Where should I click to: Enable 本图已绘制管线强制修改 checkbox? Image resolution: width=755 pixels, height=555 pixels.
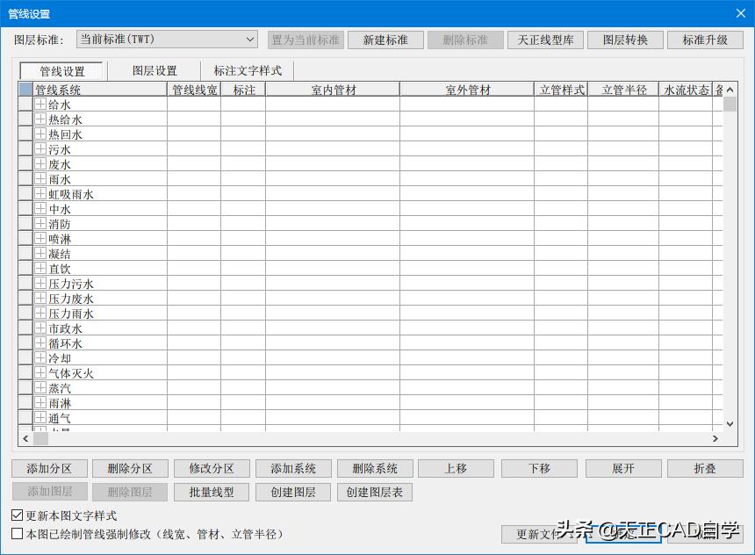pyautogui.click(x=15, y=533)
